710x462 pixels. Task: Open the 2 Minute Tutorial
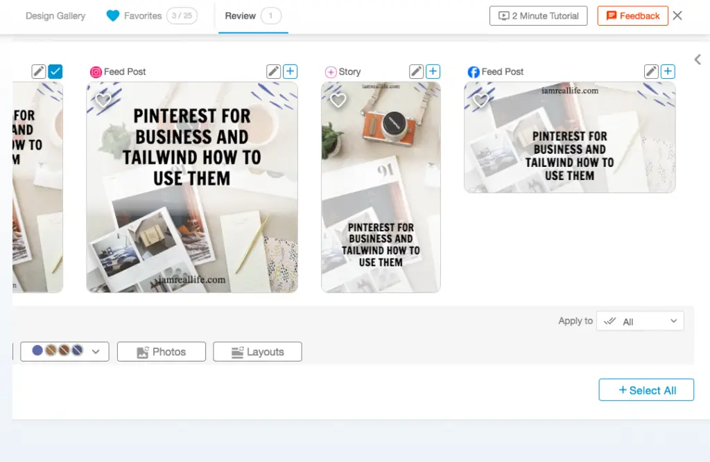pos(538,16)
